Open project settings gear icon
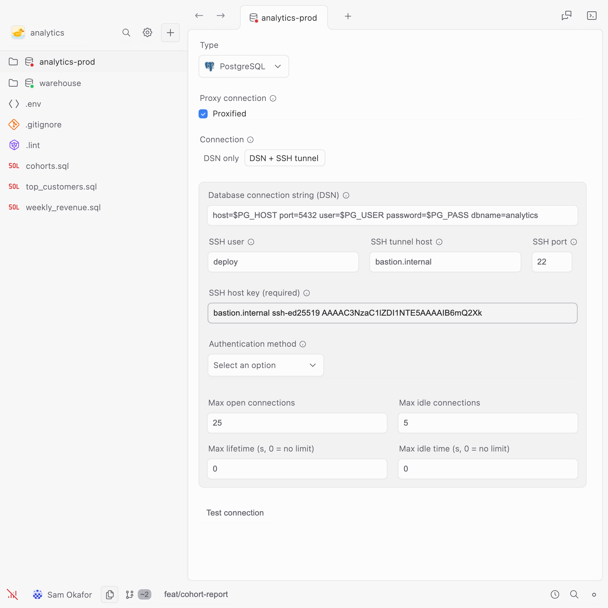 coord(147,33)
